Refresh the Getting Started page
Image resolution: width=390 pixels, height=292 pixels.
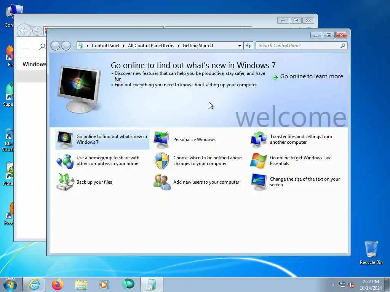click(248, 46)
